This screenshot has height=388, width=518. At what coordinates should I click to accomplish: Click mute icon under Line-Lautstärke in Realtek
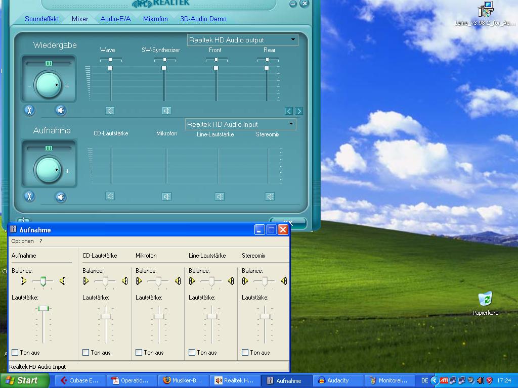[220, 197]
